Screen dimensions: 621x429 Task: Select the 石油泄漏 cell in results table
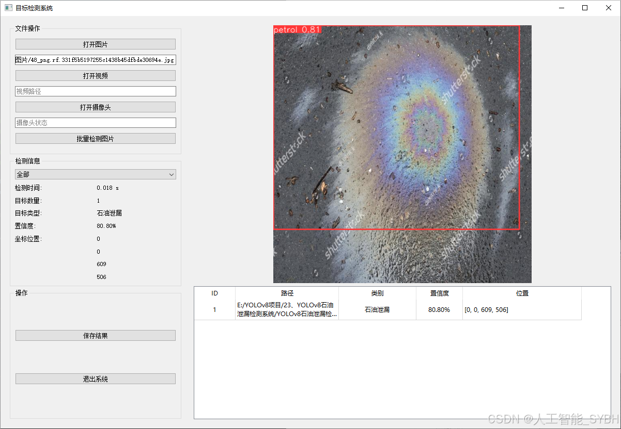pos(378,309)
